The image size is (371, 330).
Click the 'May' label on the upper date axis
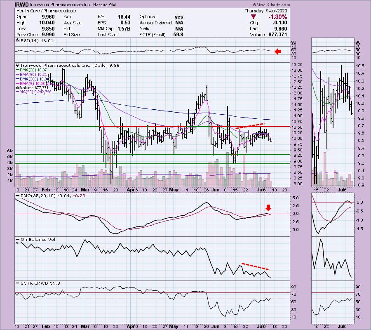click(174, 190)
